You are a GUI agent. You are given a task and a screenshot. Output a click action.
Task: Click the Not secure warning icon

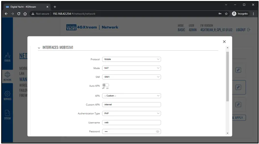pyautogui.click(x=33, y=14)
